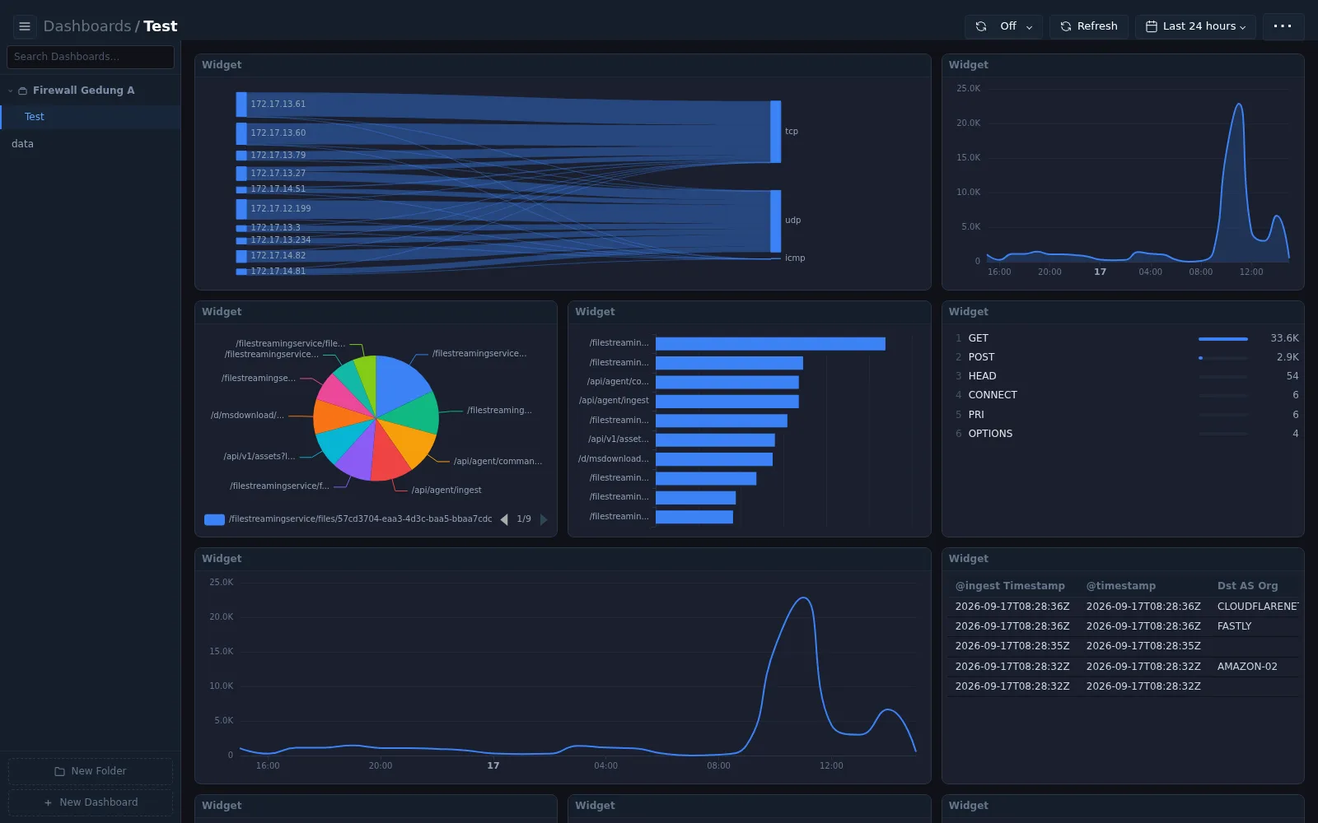
Task: Select the udp node in Sankey chart
Action: [775, 221]
